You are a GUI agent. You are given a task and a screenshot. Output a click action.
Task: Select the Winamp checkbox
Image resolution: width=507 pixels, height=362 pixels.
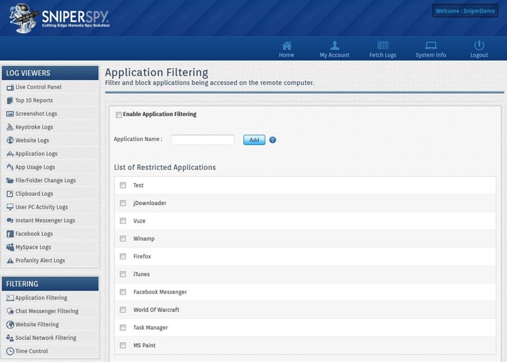click(x=123, y=239)
